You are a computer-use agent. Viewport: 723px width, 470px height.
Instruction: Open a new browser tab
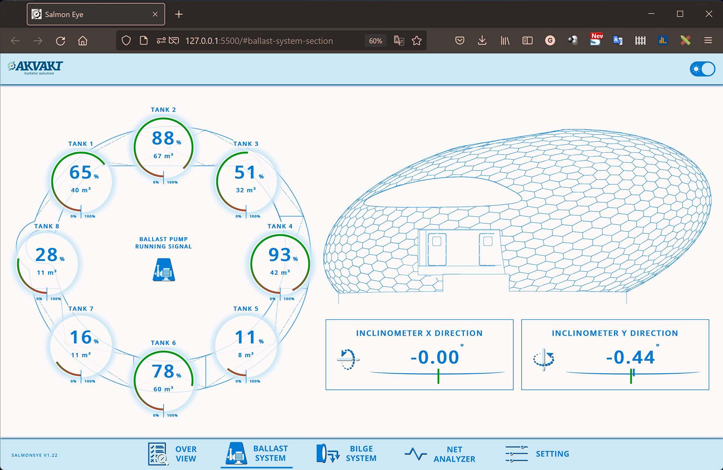tap(179, 14)
